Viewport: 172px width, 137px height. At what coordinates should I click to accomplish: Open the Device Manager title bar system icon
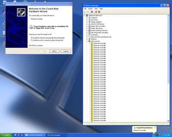[x=84, y=5]
